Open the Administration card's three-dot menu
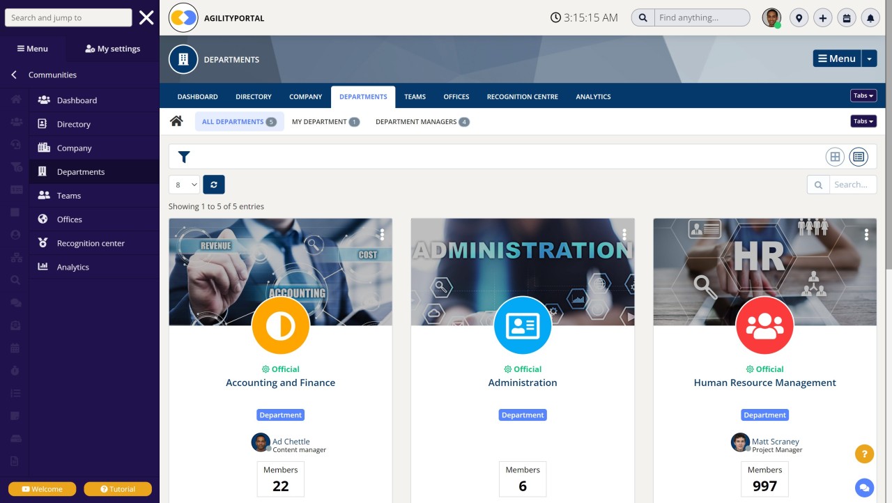This screenshot has height=503, width=892. pos(624,235)
